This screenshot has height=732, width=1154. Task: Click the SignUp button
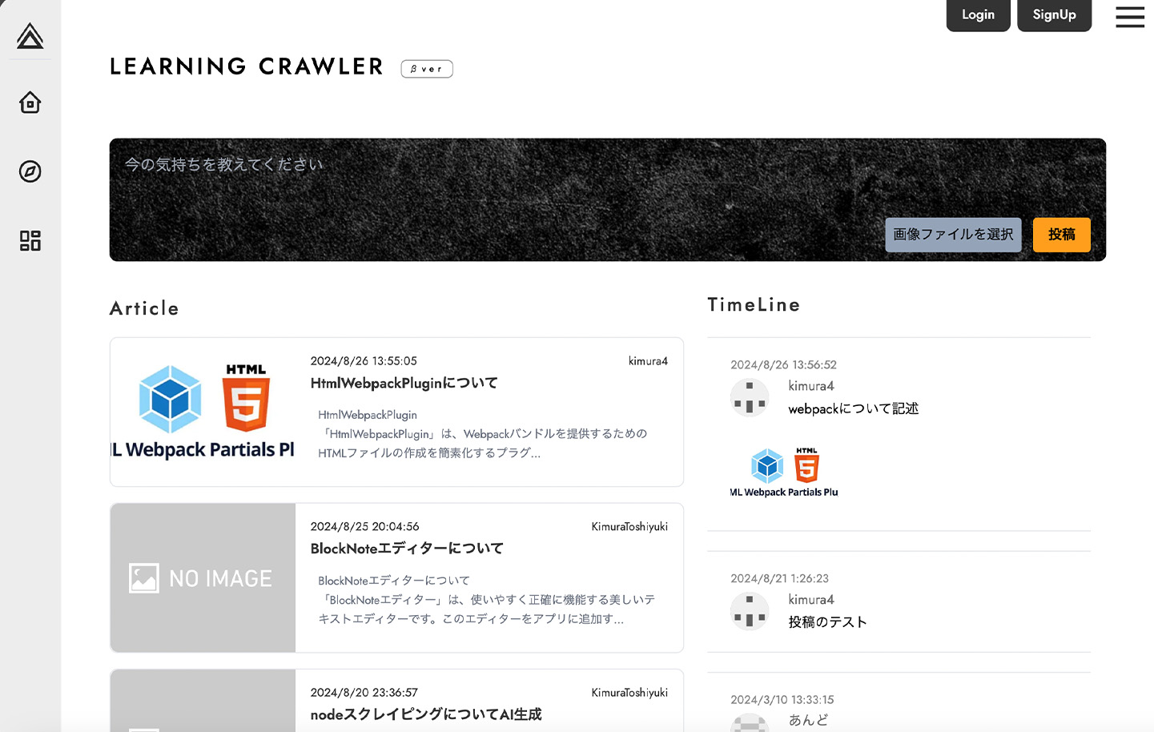(1054, 15)
